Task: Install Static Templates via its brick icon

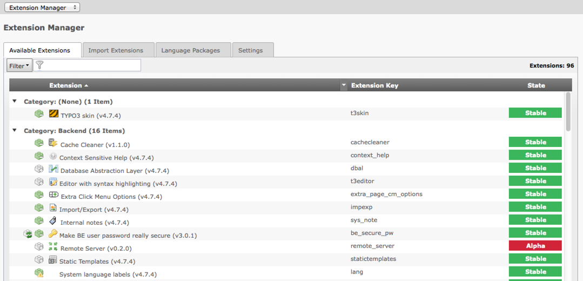Action: [39, 259]
